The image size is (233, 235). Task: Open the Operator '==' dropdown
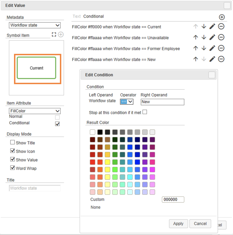pos(127,101)
